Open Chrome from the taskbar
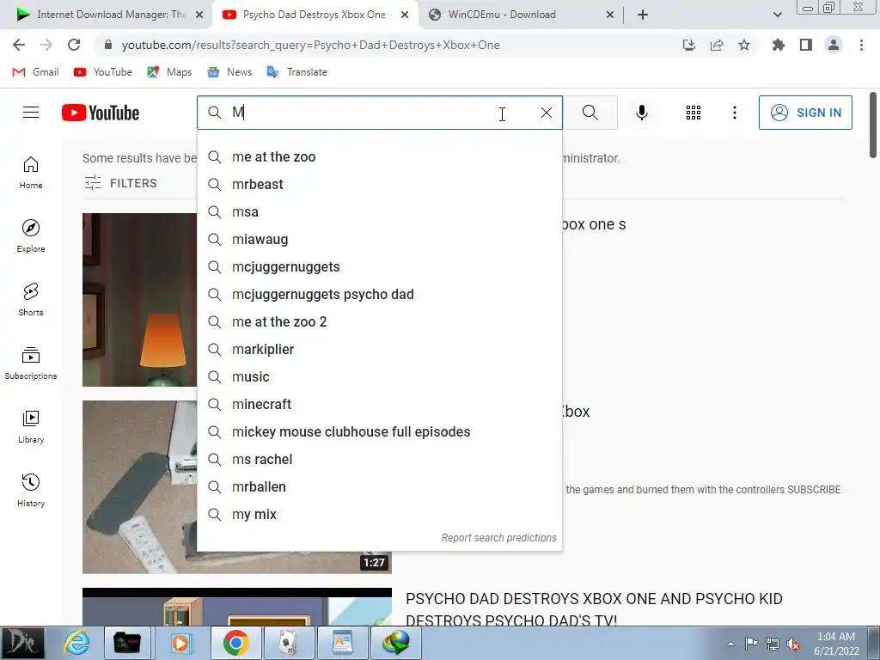Viewport: 880px width, 660px height. pyautogui.click(x=235, y=643)
